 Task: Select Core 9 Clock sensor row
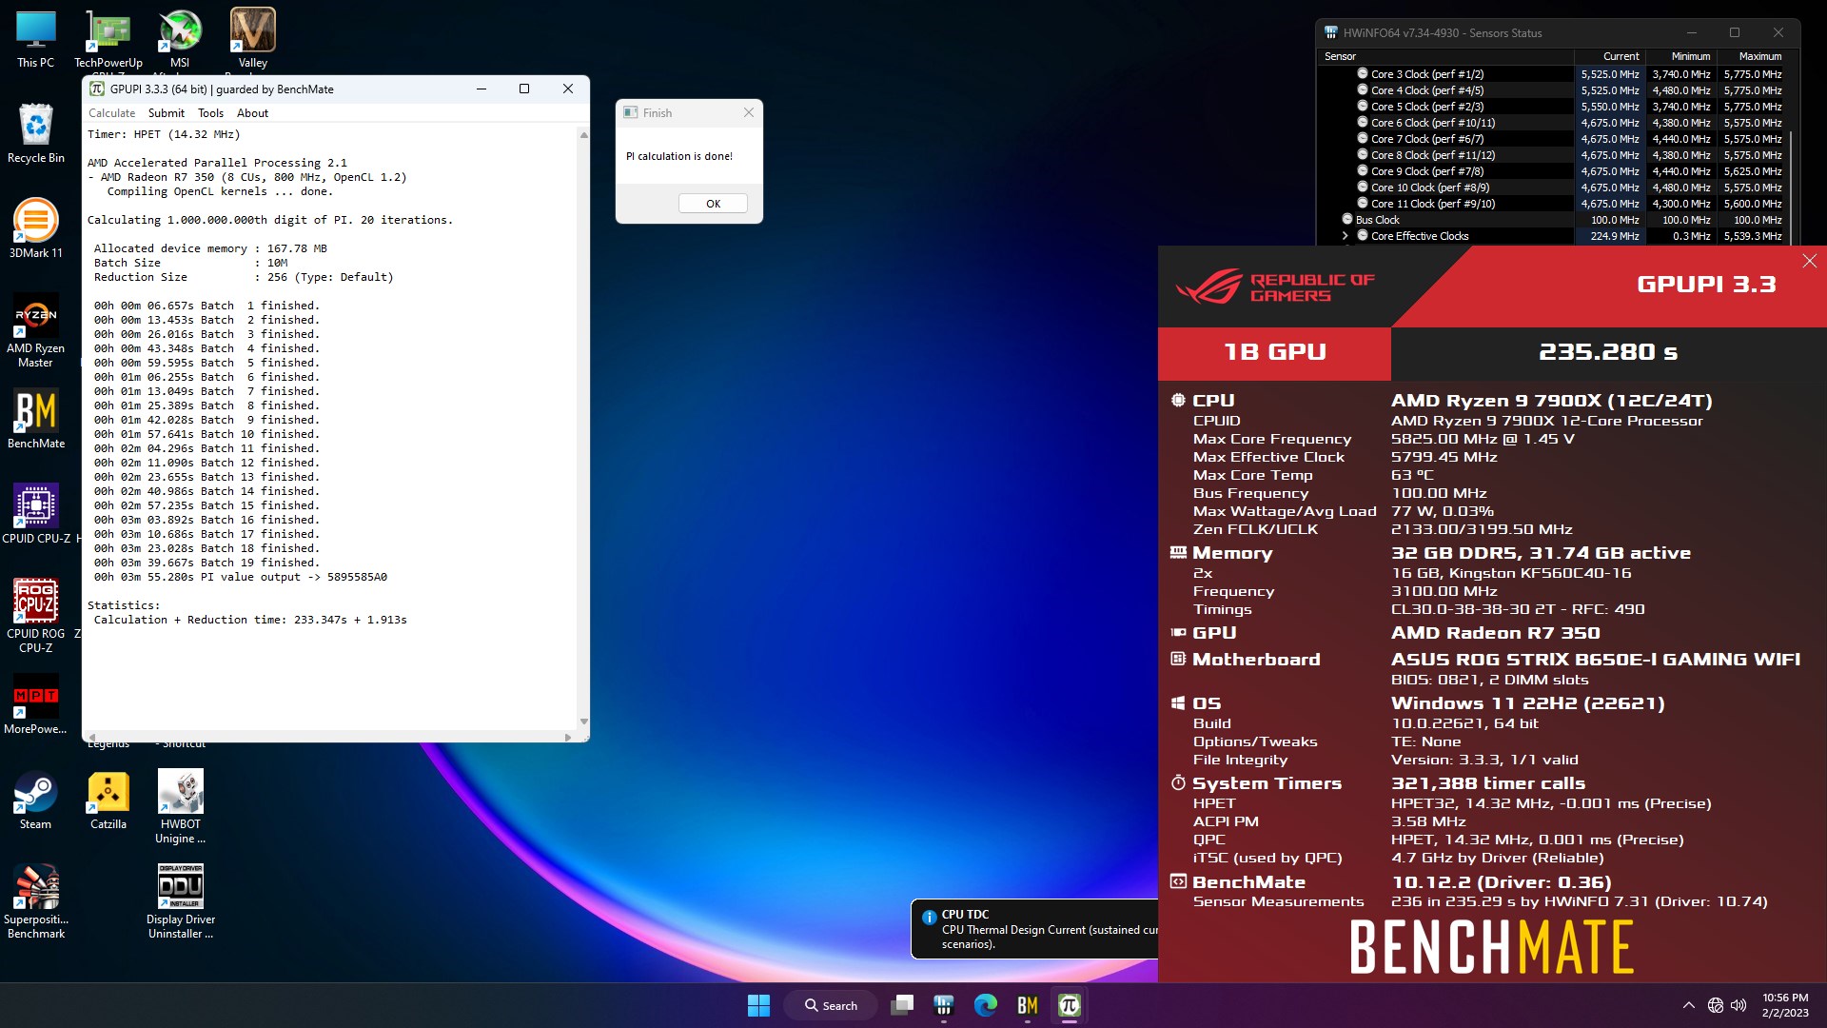(x=1550, y=171)
